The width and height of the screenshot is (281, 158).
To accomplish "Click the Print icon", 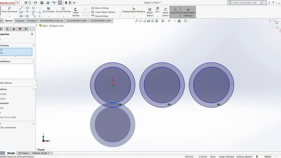I will tap(48, 3).
